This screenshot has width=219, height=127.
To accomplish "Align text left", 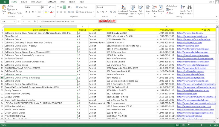I will [58, 12].
